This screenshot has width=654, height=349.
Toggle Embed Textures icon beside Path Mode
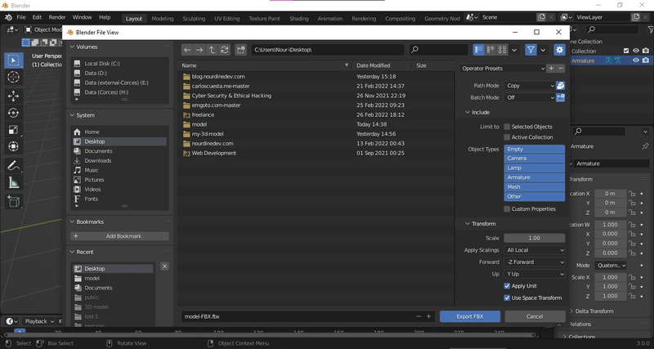(x=561, y=86)
